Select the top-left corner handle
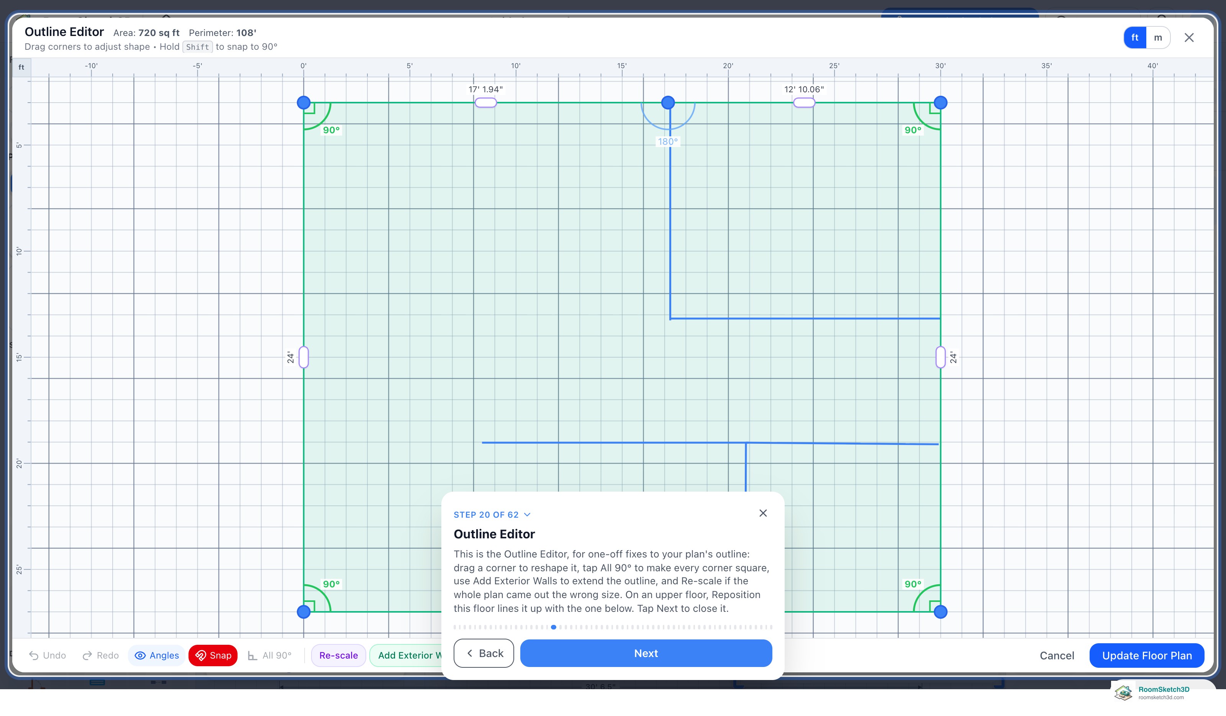 [303, 103]
